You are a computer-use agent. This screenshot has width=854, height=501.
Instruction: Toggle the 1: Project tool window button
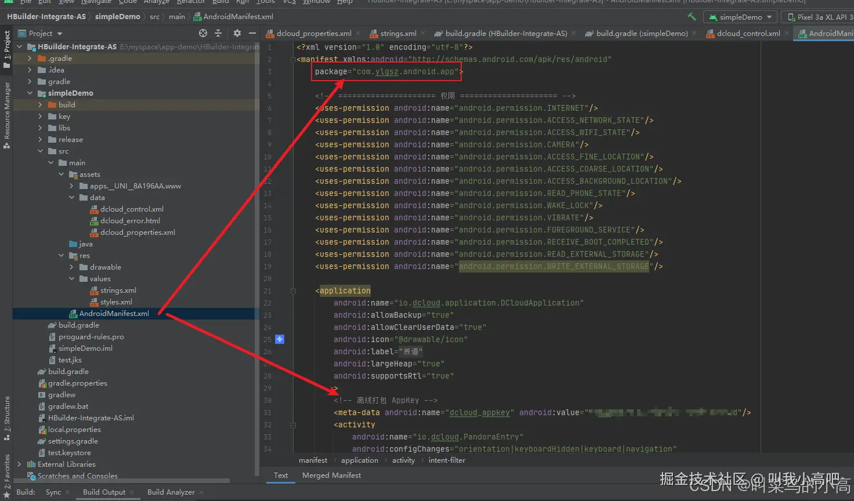pos(6,49)
